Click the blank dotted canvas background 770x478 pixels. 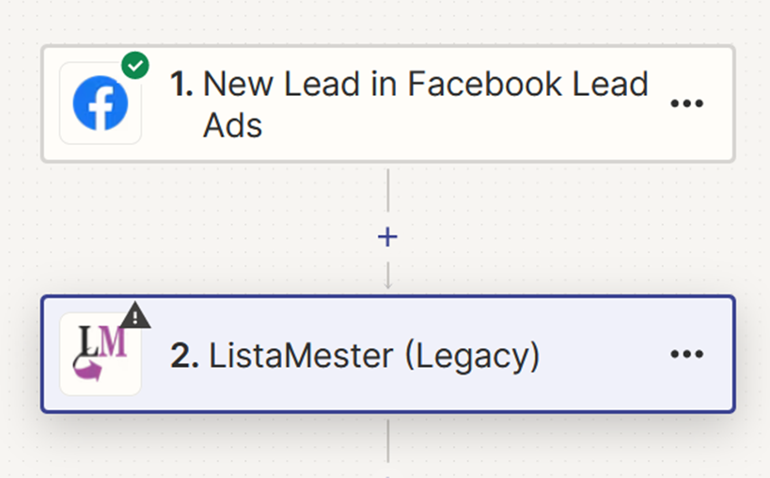(x=565, y=231)
